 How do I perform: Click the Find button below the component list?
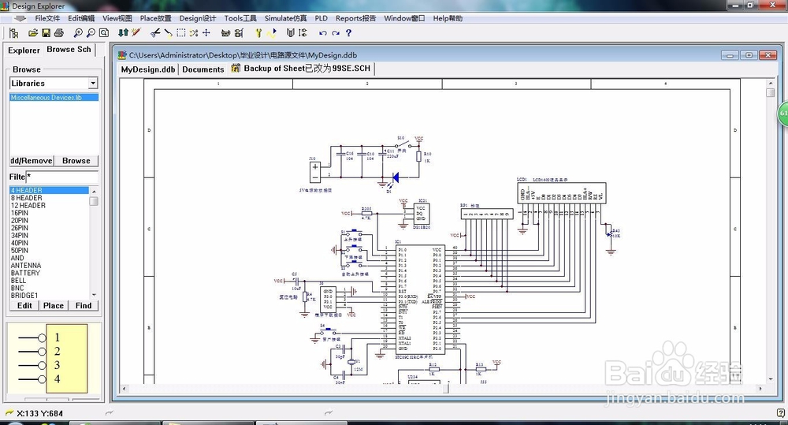[84, 306]
